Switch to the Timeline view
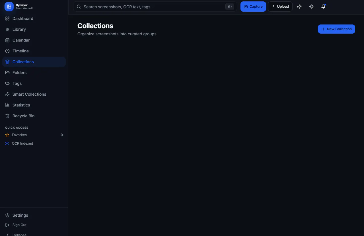 (x=34, y=51)
